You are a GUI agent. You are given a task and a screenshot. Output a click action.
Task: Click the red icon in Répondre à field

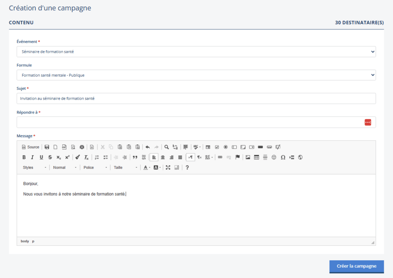click(x=368, y=122)
